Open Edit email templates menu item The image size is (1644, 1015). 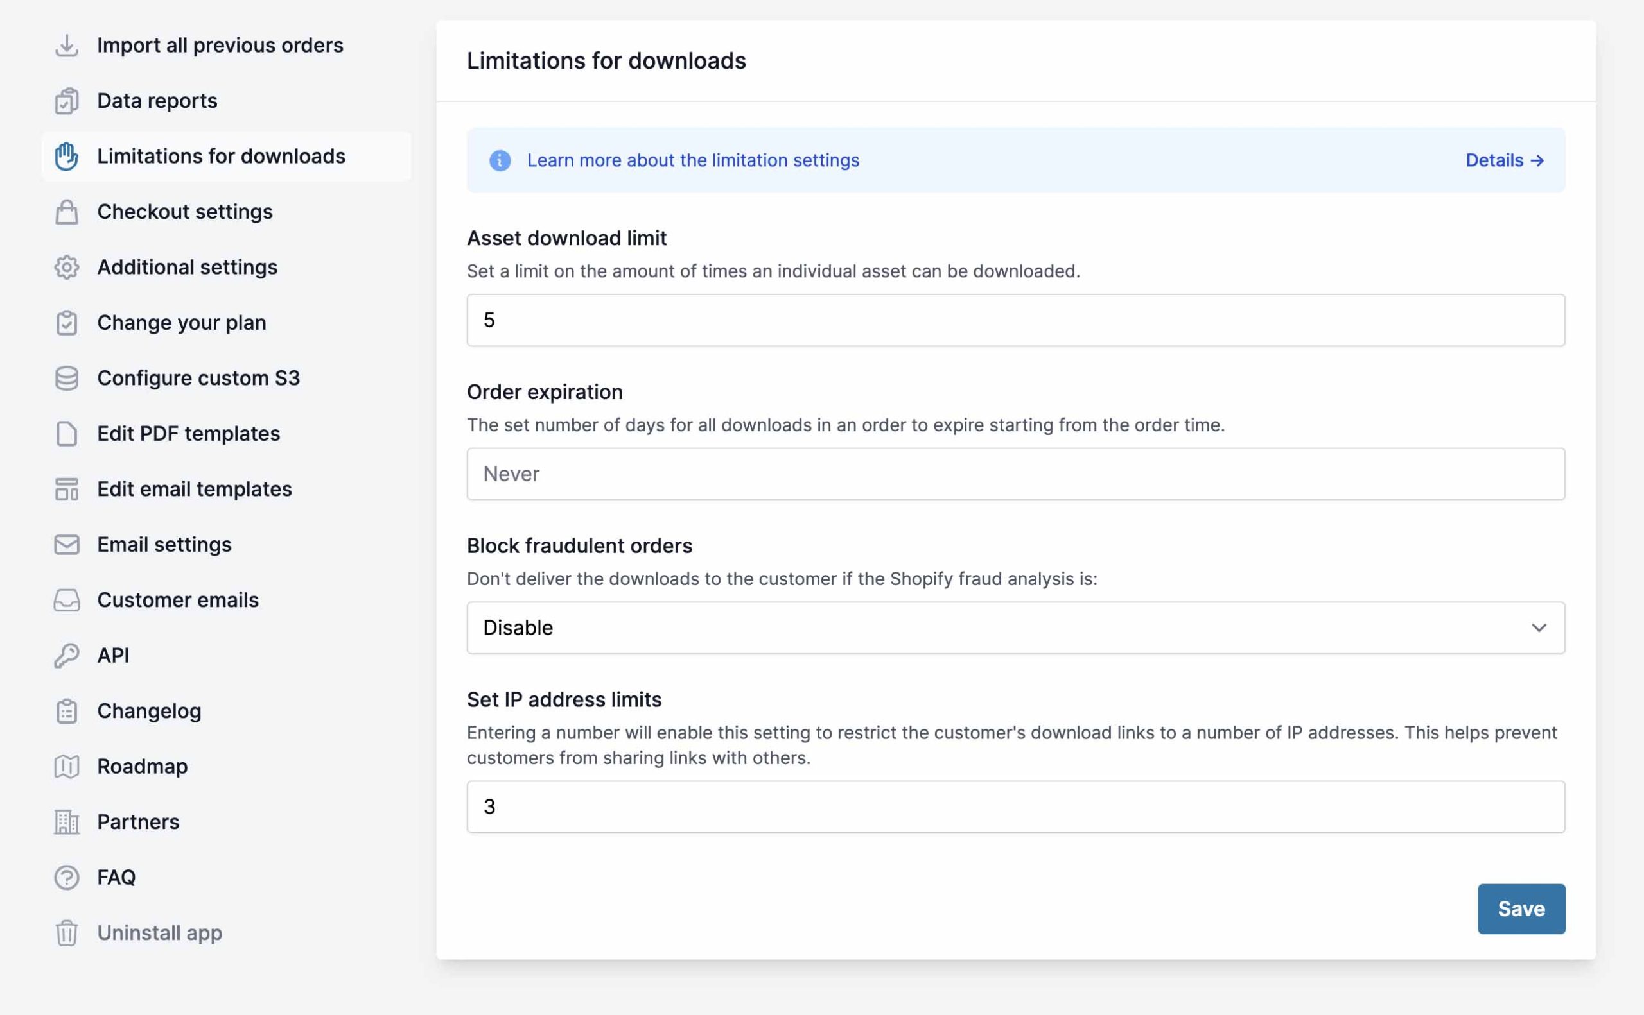194,490
